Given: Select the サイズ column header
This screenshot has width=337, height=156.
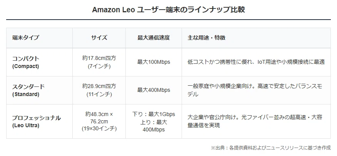Looking at the screenshot, I should click(x=99, y=38).
